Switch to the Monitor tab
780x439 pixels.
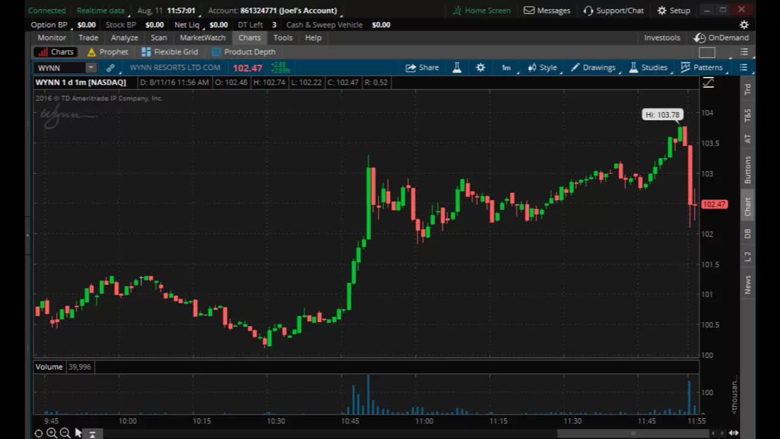52,38
